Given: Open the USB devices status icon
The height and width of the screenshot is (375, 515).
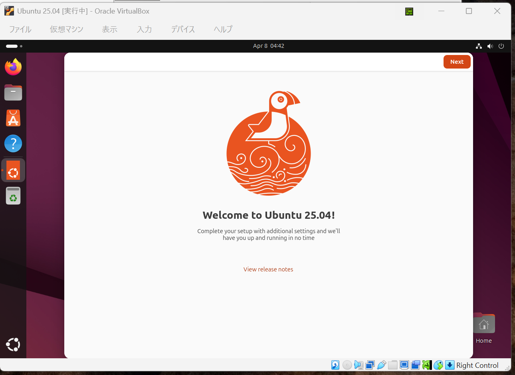Looking at the screenshot, I should click(x=381, y=365).
